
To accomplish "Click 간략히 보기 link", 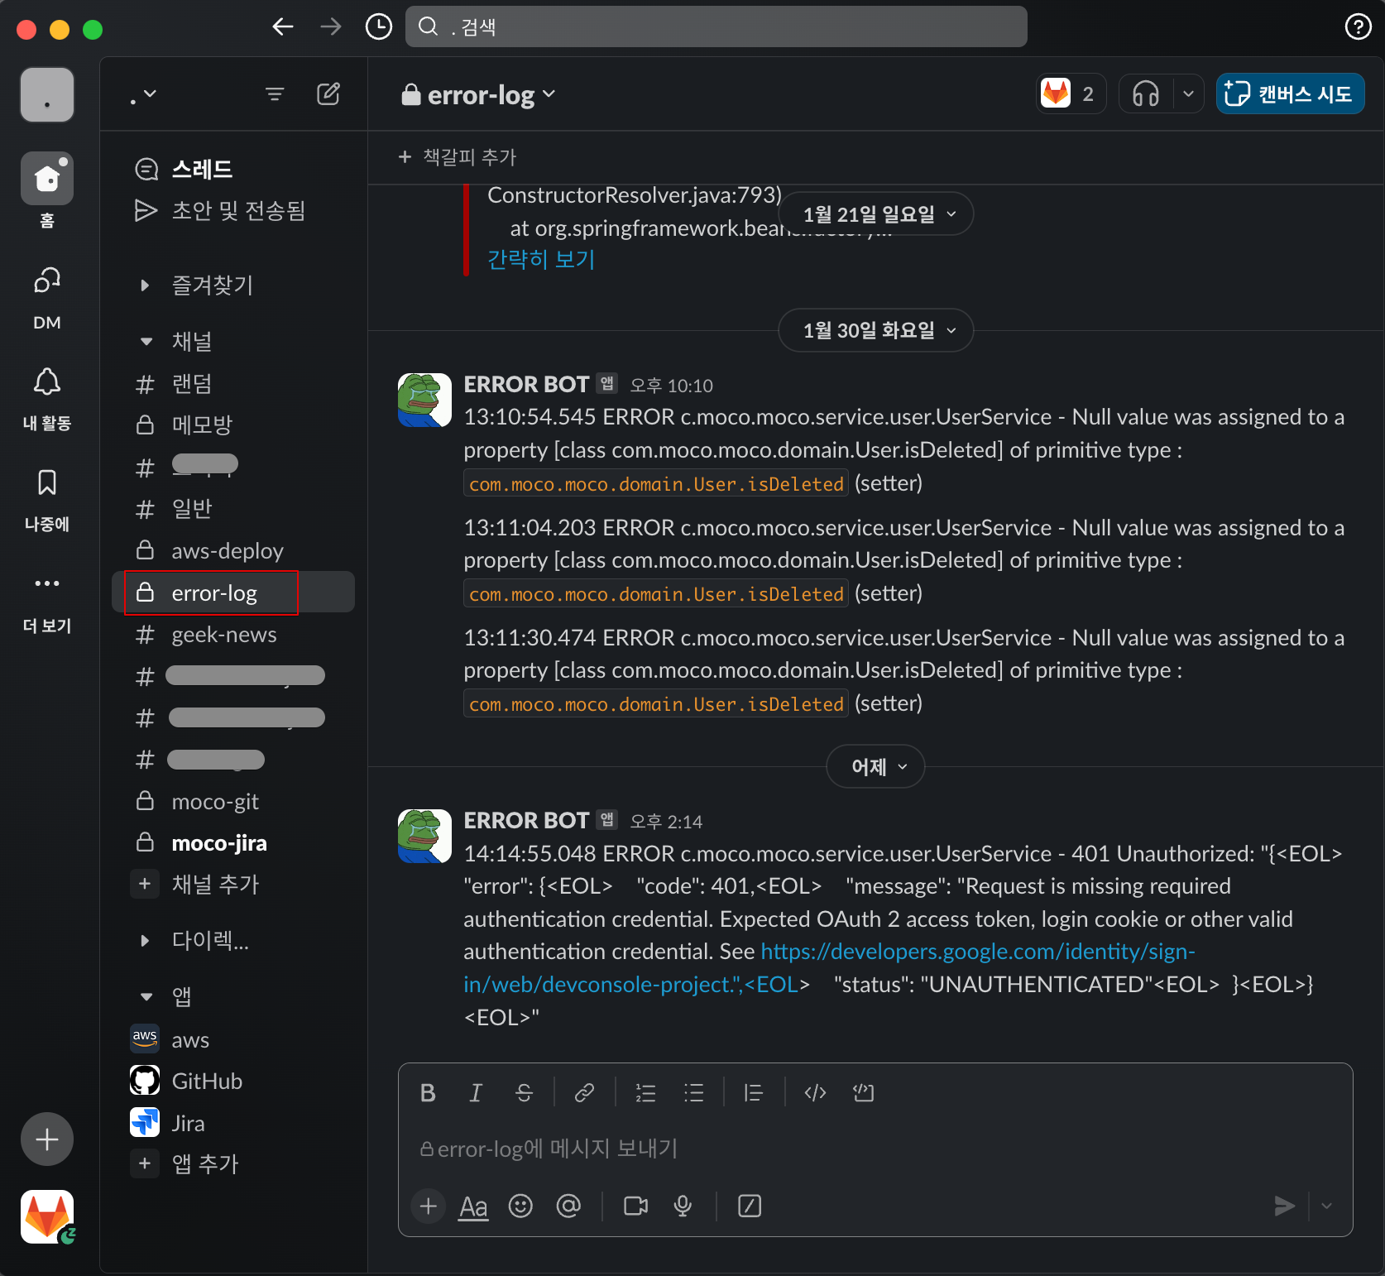I will [541, 259].
